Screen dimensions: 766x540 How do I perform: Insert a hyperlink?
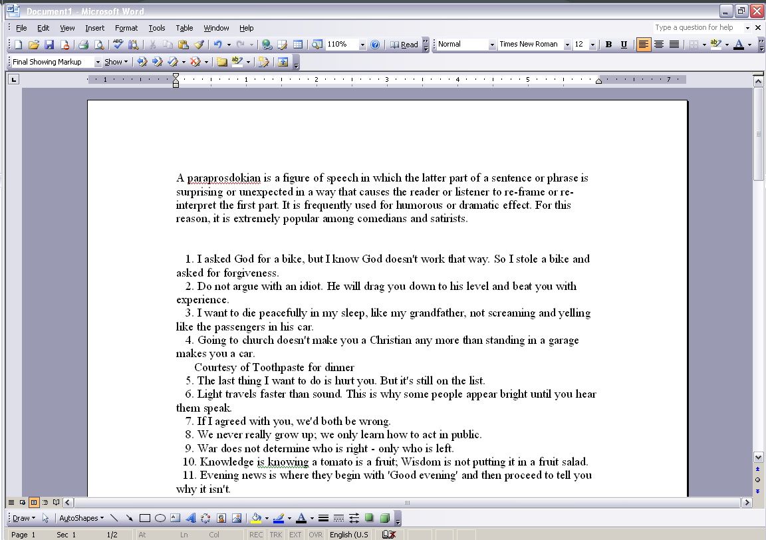tap(266, 45)
